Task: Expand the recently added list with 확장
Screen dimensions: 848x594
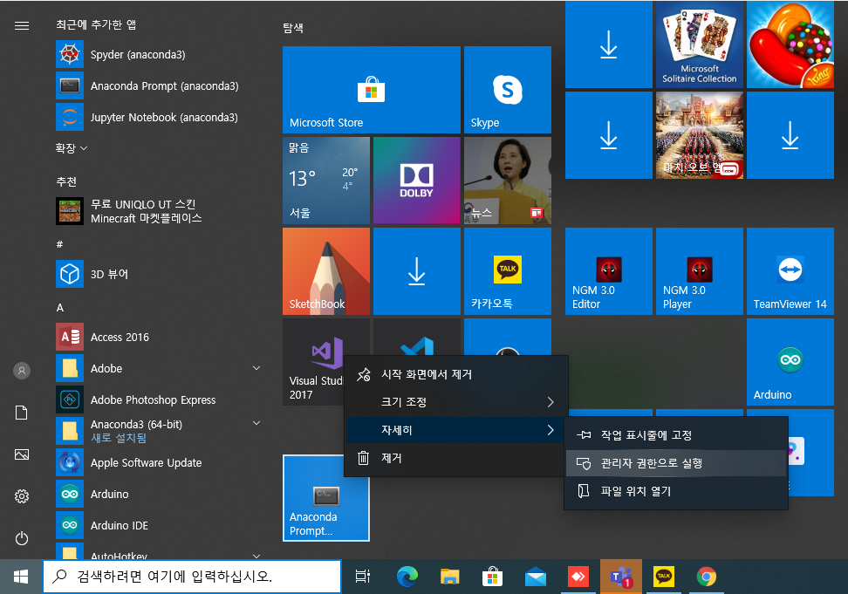Action: (71, 148)
